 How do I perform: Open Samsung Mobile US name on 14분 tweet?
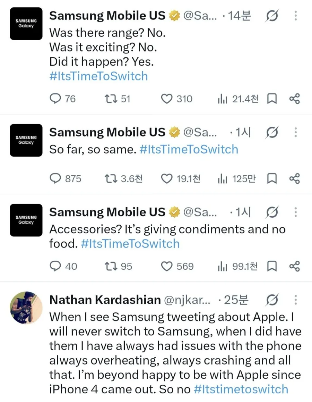(x=107, y=16)
